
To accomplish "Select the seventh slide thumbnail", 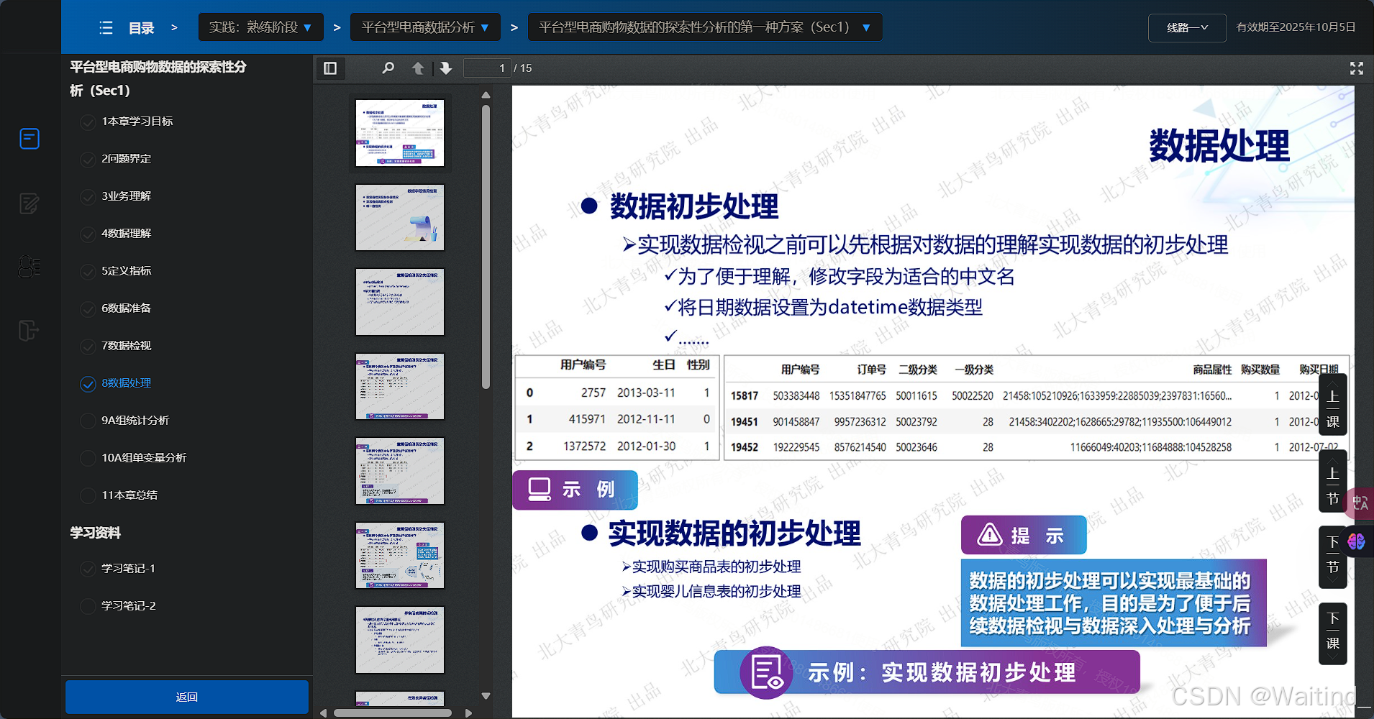I will click(400, 640).
